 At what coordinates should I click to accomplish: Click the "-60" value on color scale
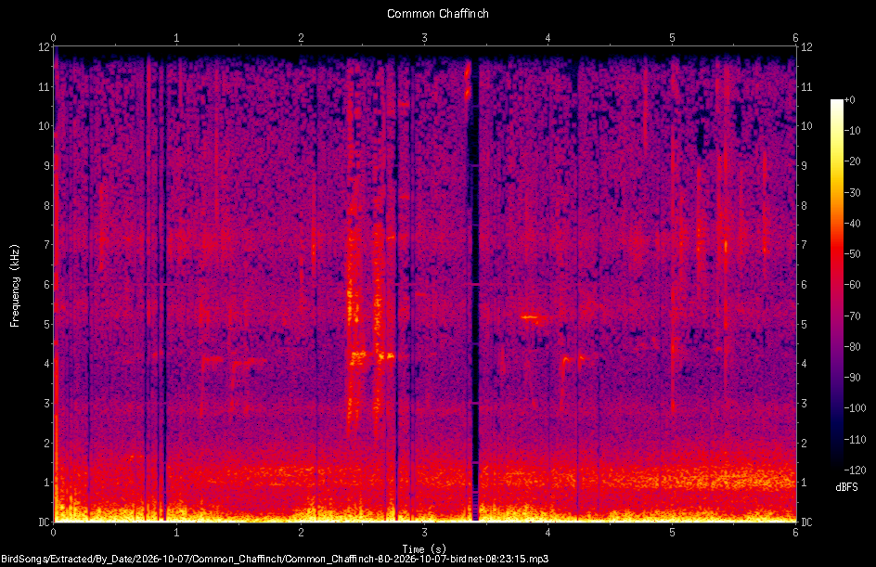[x=852, y=285]
